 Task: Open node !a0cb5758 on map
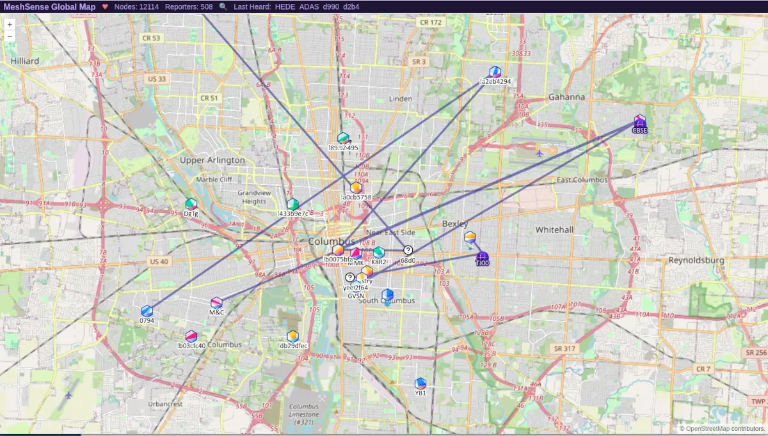pos(356,188)
